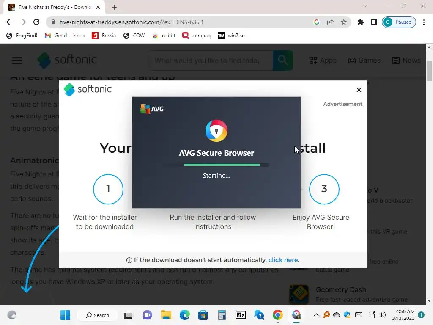Close the Softonic download dialog
Viewport: 433px width, 325px height.
tap(359, 90)
